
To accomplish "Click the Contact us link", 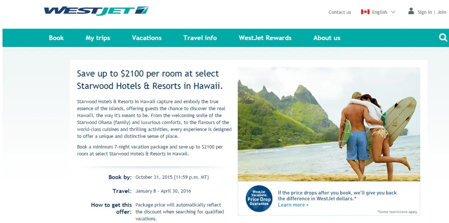I will [x=339, y=12].
